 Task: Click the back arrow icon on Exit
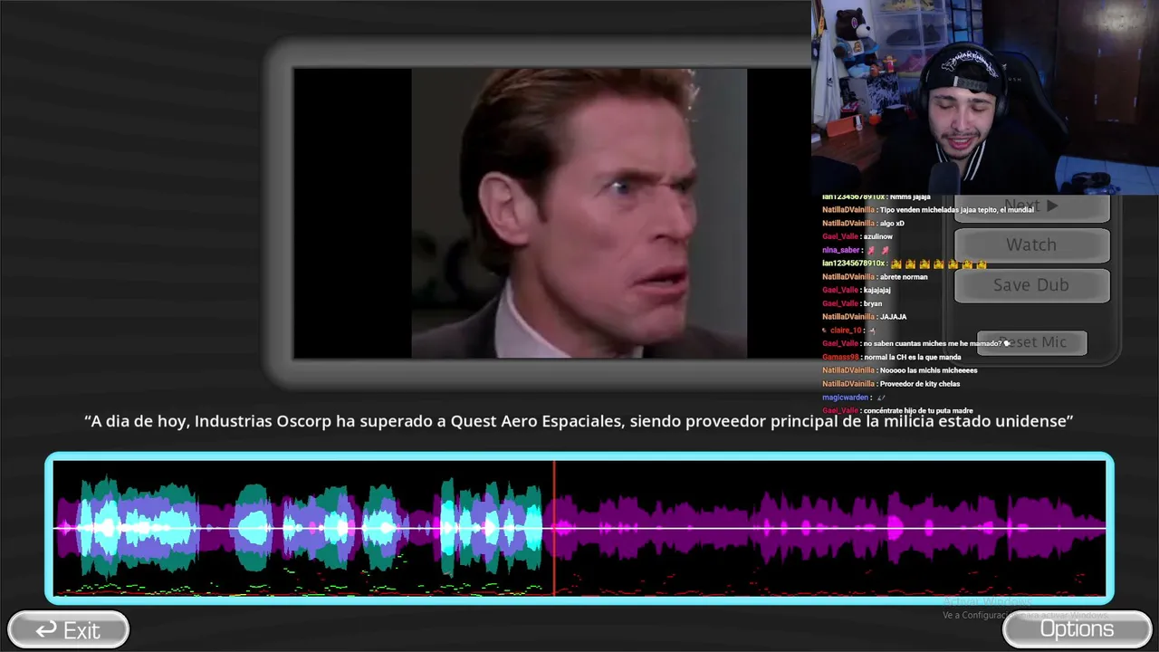coord(46,629)
